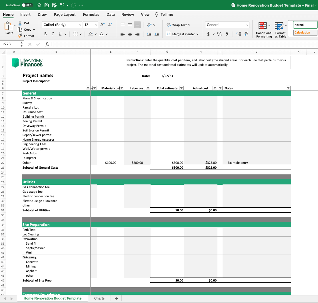
Task: Open the Number Format dropdown showing General
Action: 227,25
